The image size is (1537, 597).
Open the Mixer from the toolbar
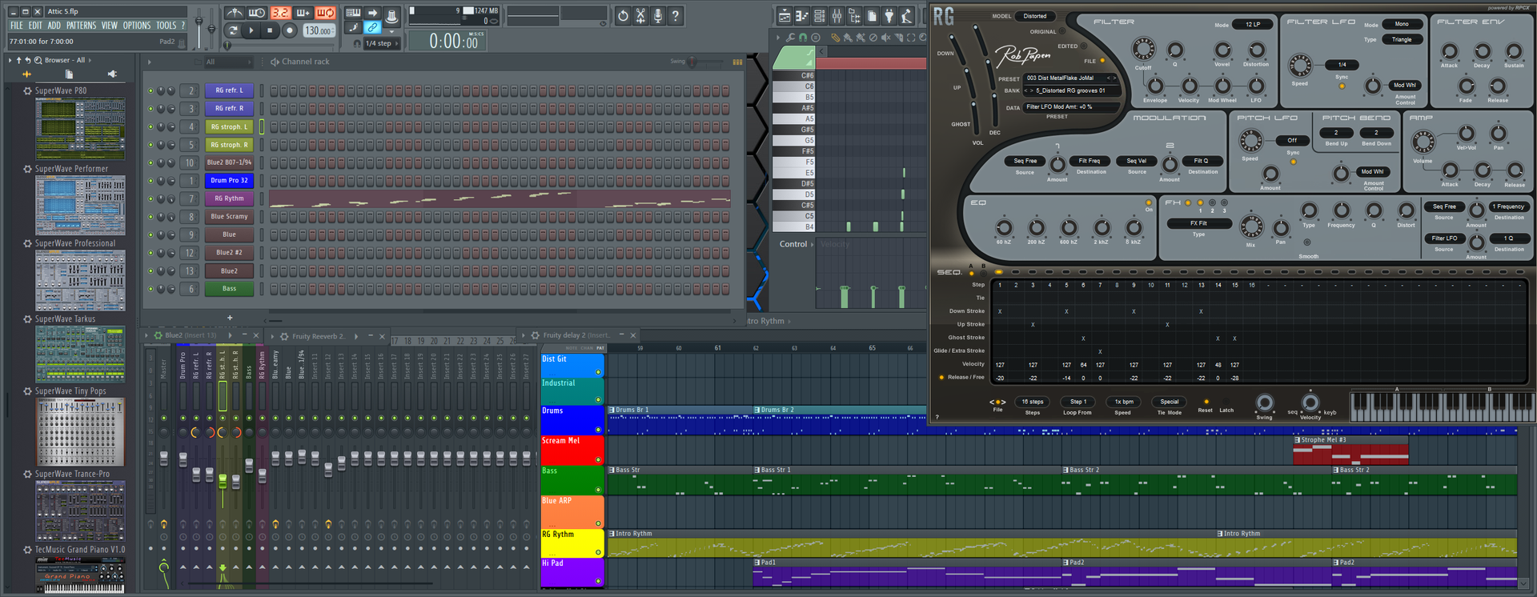click(x=837, y=16)
